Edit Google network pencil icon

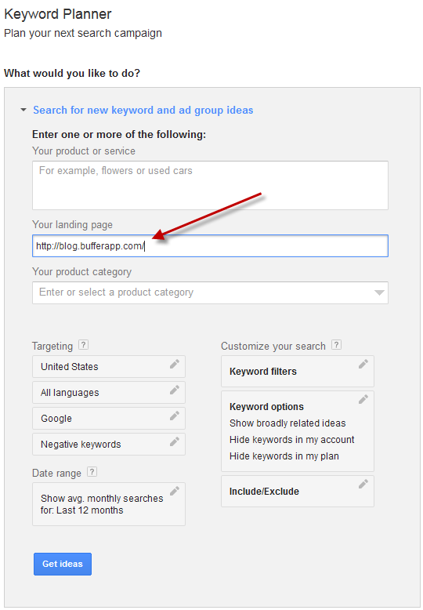pyautogui.click(x=175, y=416)
